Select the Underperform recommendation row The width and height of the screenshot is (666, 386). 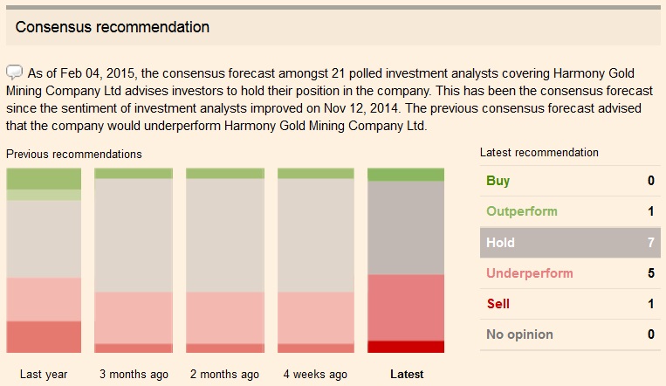click(569, 273)
